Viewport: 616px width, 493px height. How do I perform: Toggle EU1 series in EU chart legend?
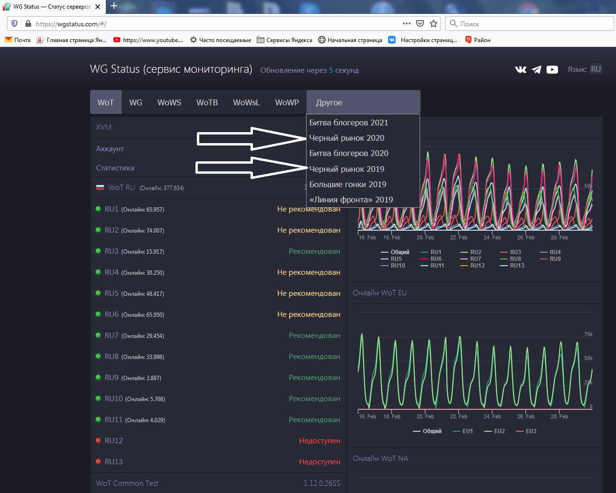[463, 431]
